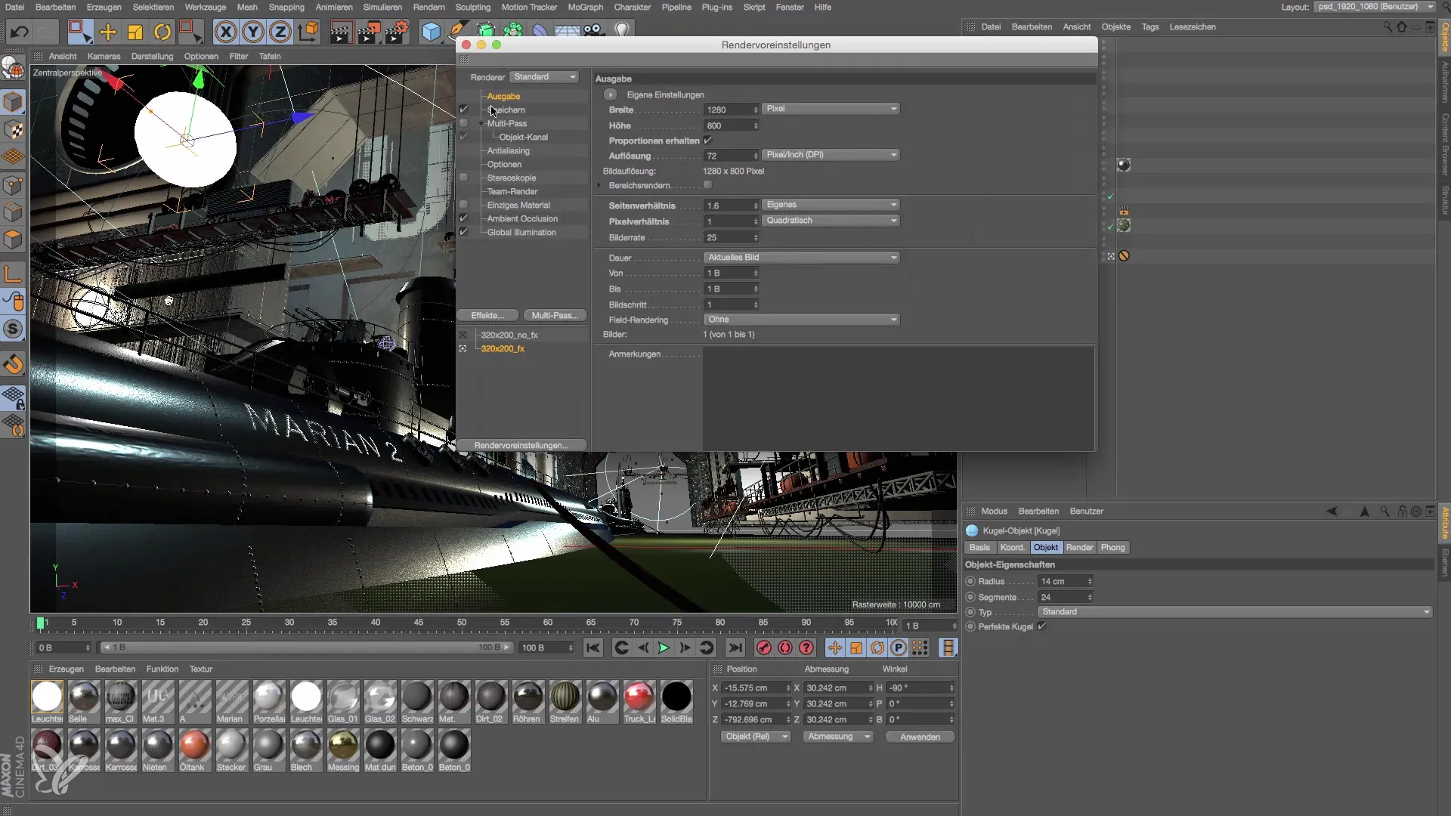
Task: Click search icon in Object Manager
Action: [x=1387, y=26]
